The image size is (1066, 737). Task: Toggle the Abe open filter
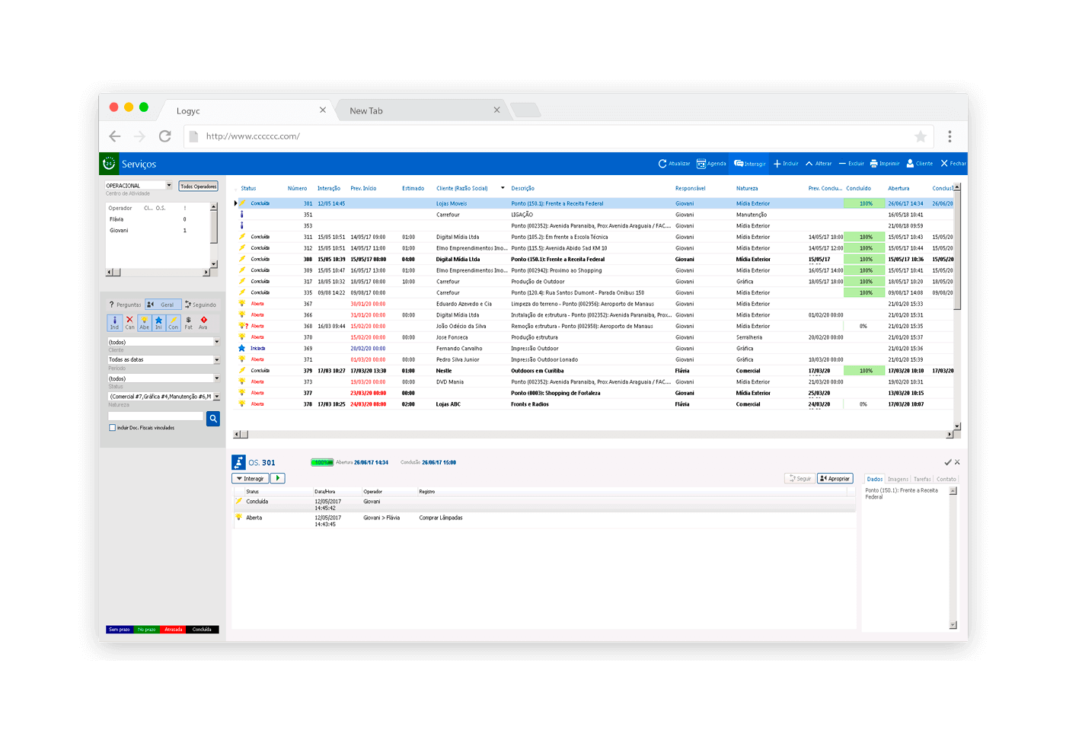coord(144,323)
